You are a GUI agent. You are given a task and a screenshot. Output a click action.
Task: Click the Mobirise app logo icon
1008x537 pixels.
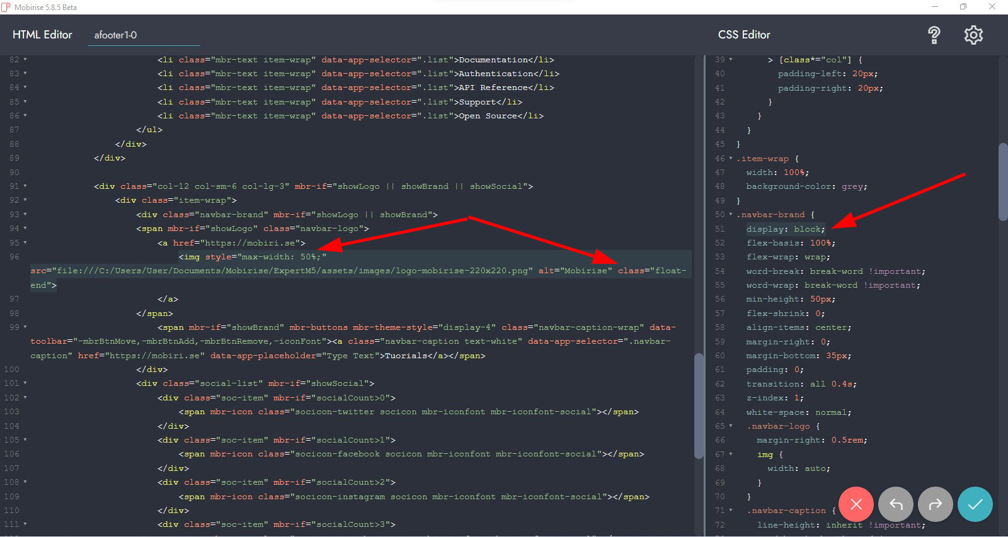click(6, 7)
